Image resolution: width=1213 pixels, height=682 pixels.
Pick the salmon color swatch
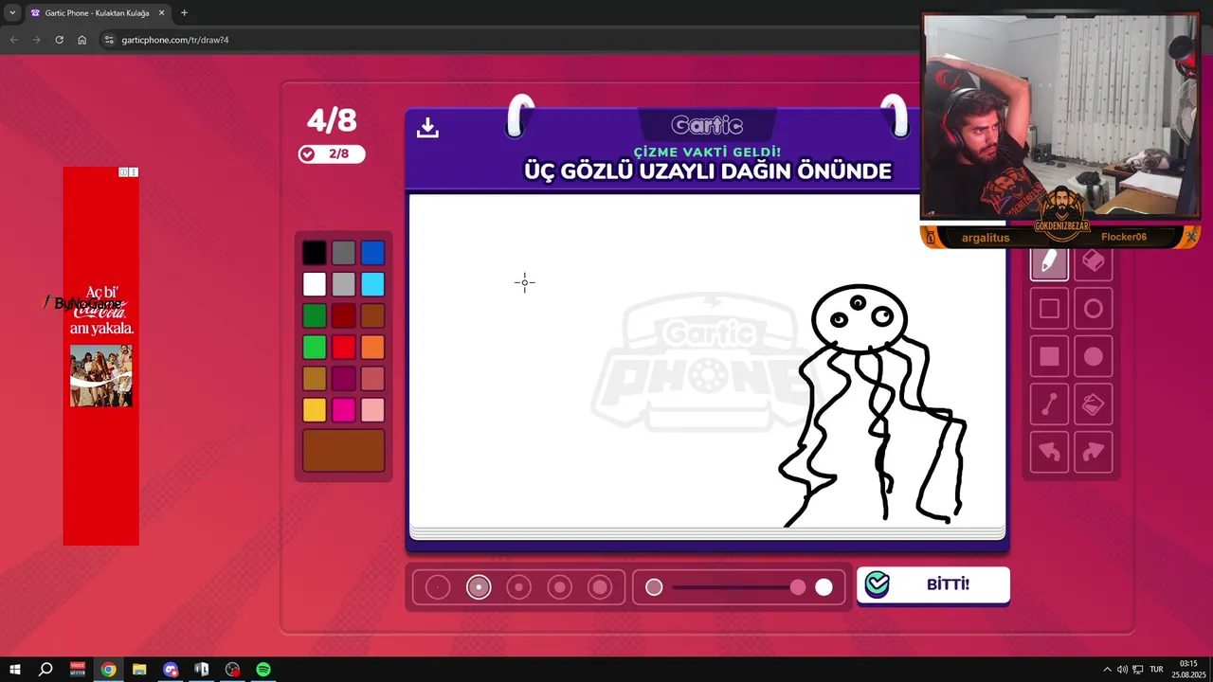coord(372,378)
